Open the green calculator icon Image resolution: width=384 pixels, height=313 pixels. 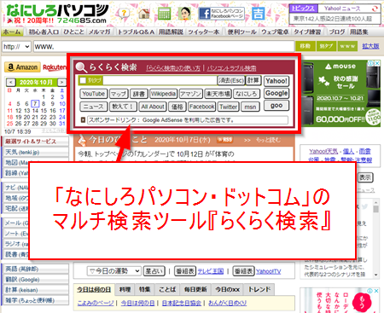pos(164,14)
